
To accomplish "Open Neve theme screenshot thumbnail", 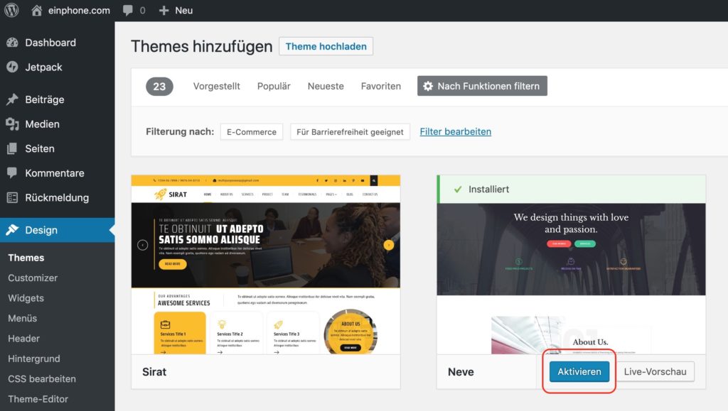I will click(x=571, y=278).
